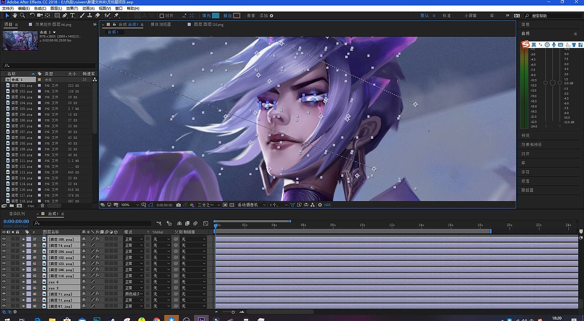Hide layer 37 图层108.png with eye icon

(x=4, y=239)
